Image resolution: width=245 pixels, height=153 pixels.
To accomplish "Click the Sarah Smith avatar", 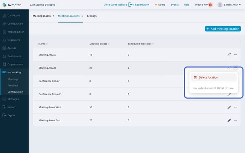I will pos(220,5).
